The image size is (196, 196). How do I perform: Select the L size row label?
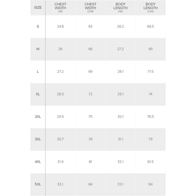pos(38,72)
